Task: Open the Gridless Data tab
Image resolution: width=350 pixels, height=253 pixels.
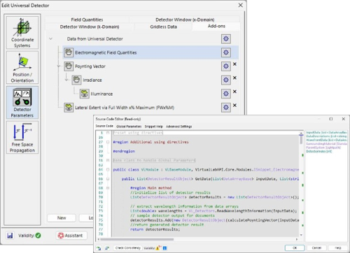Action: coord(163,27)
